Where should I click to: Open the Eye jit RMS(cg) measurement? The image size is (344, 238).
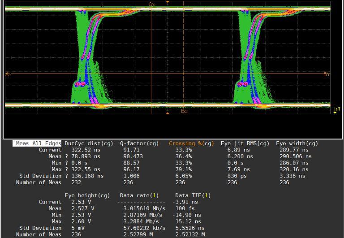click(245, 143)
